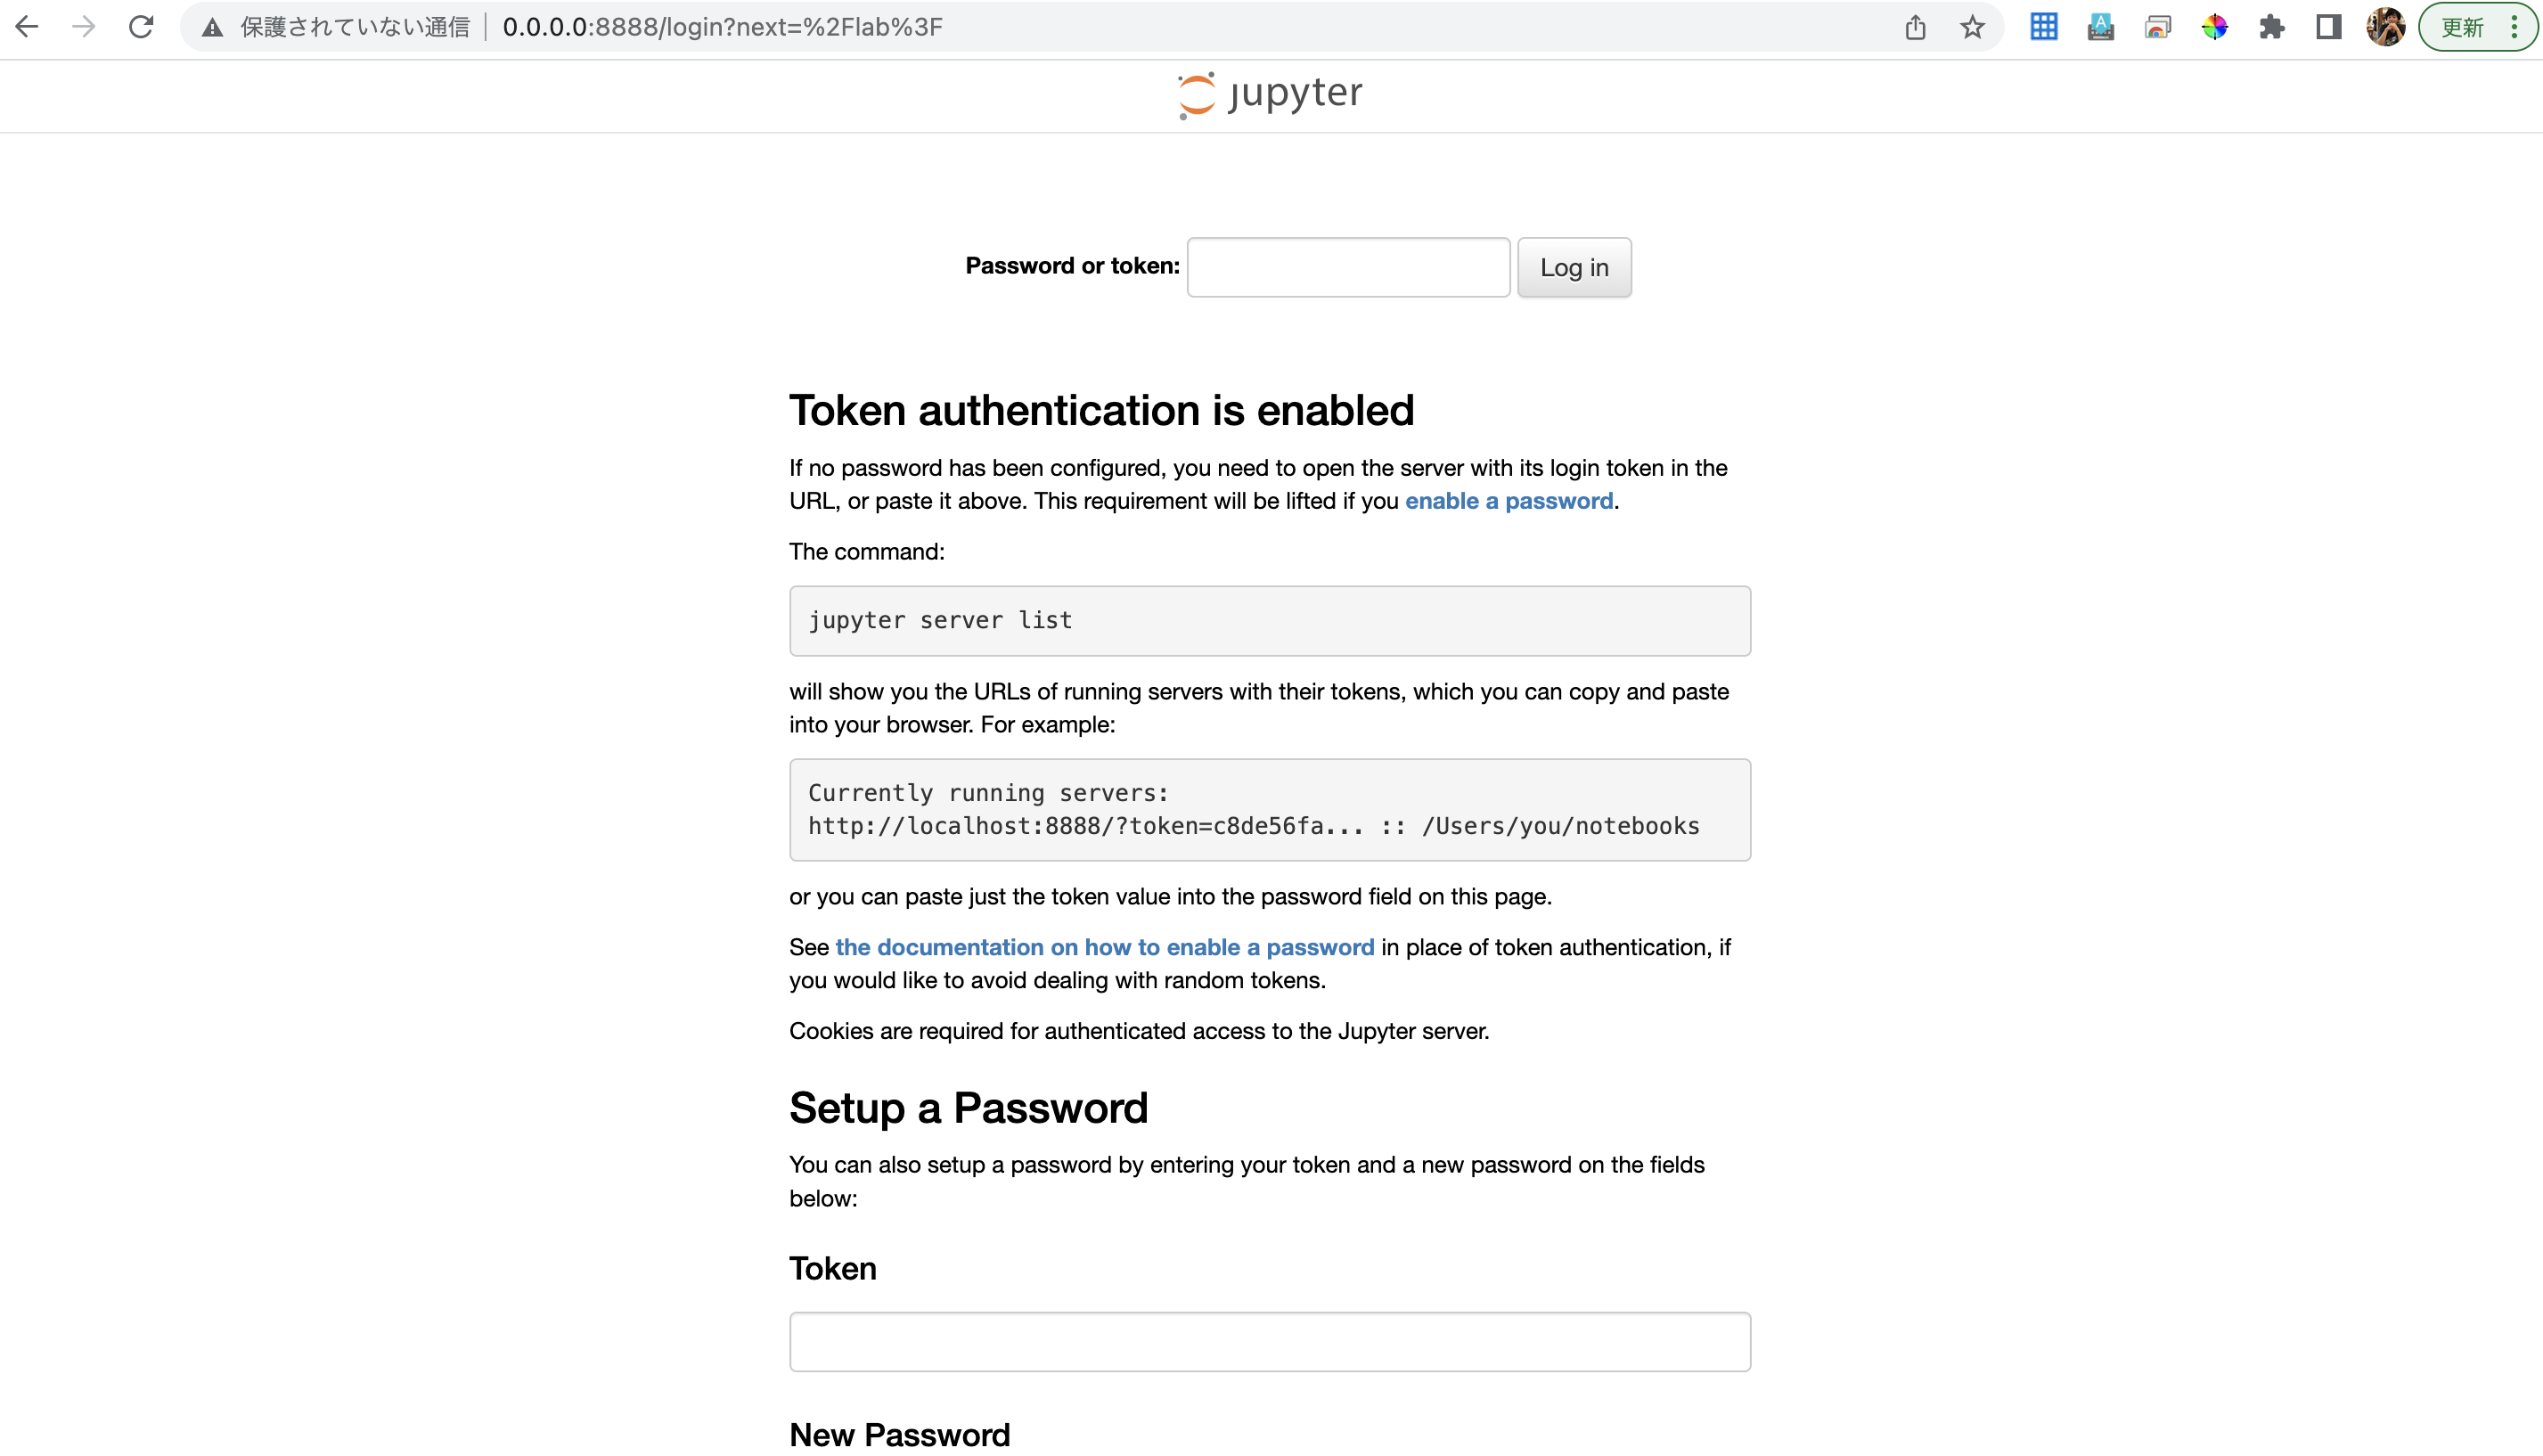
Task: View the insecure connection warning details
Action: pos(212,27)
